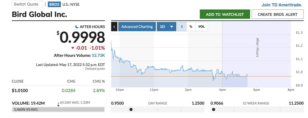Click the Add to Watchlist button
Screen dimensions: 308x118
[x=225, y=15]
